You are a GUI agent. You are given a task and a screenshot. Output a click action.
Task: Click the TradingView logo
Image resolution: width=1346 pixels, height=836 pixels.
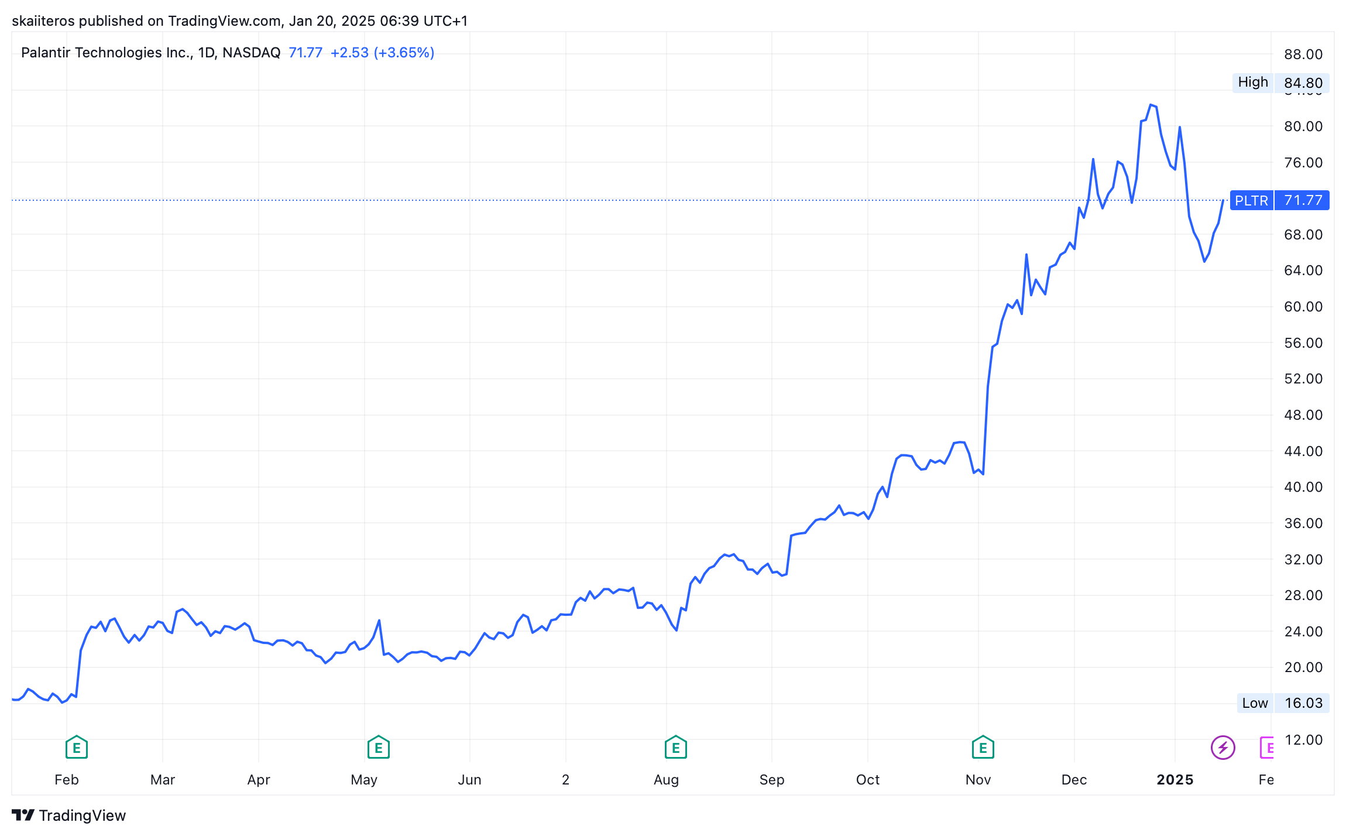[69, 816]
